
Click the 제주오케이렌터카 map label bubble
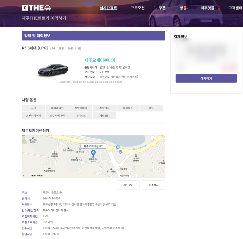pos(93,146)
